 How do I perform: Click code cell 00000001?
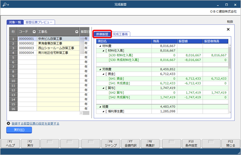point(27,39)
